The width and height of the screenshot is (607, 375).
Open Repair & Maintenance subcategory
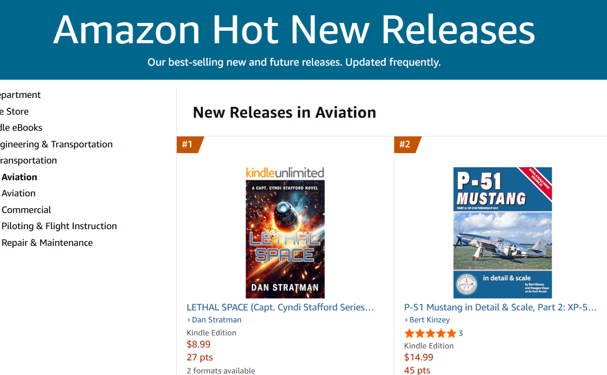click(x=47, y=243)
